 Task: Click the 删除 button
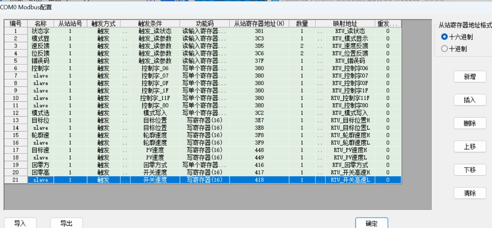pyautogui.click(x=470, y=123)
